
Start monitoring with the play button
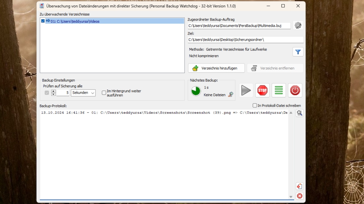246,91
